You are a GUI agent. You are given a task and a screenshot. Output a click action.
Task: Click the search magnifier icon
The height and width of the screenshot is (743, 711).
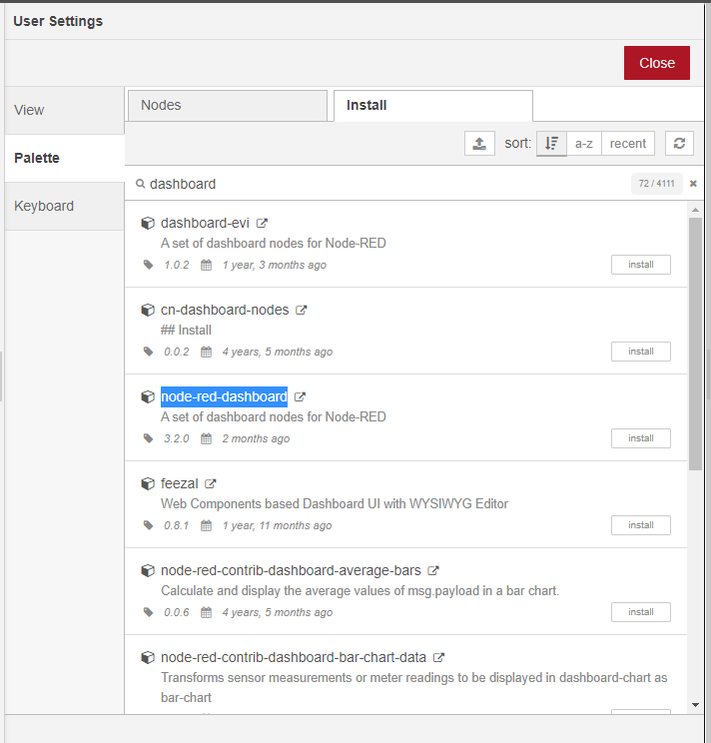point(140,184)
